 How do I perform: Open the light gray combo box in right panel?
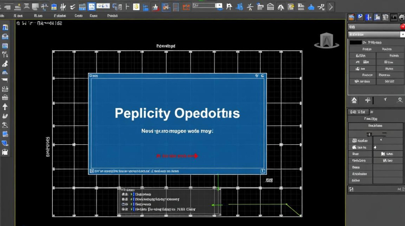click(374, 35)
